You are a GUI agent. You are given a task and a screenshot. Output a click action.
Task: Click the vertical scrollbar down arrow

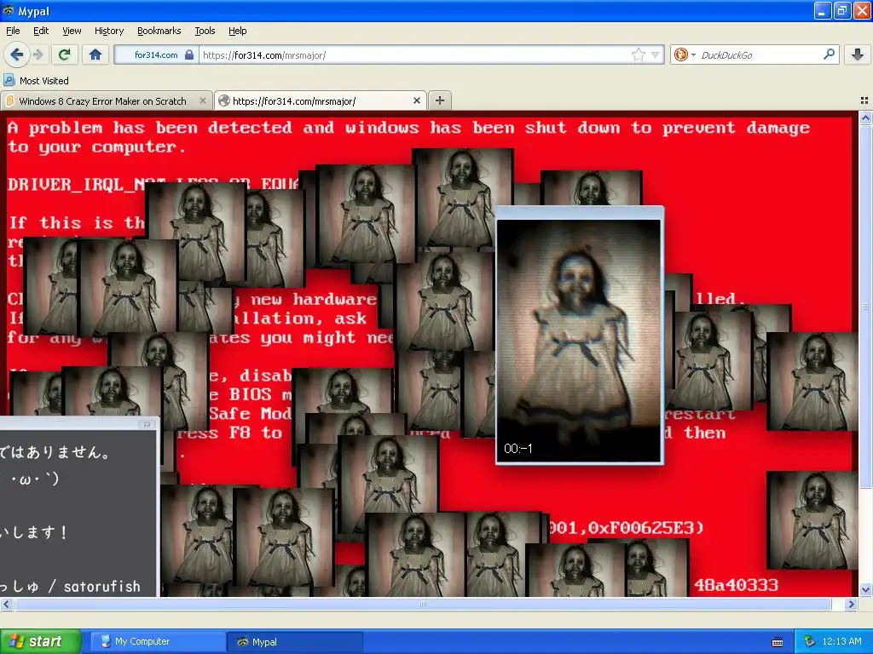865,590
